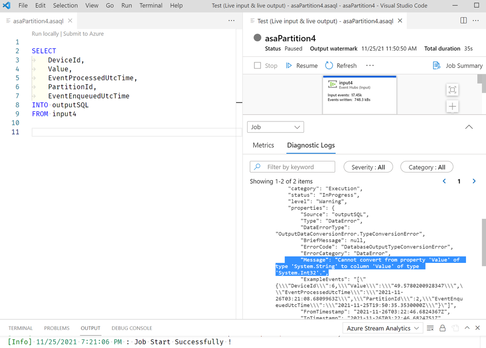
Task: Minimize the Visual Studio Code window
Action: 455,5
